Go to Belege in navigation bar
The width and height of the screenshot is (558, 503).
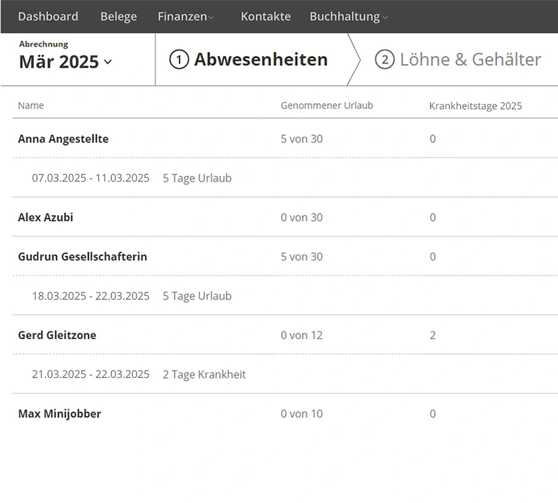pyautogui.click(x=118, y=17)
